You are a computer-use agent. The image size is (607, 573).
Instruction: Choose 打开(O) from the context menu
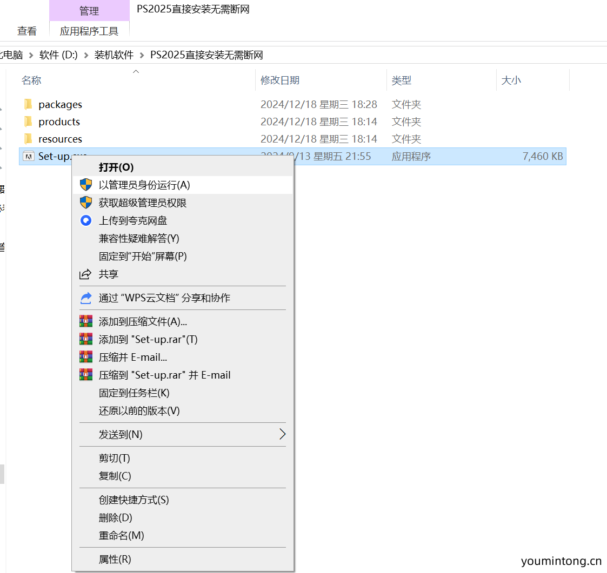[x=182, y=167]
